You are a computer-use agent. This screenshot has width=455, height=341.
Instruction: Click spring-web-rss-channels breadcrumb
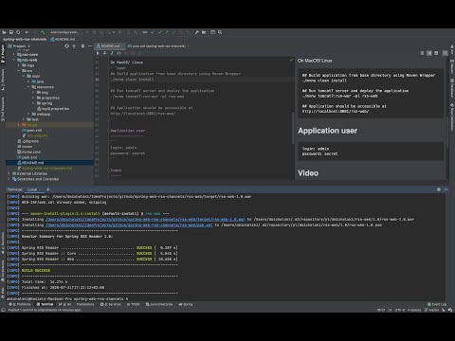[x=25, y=40]
